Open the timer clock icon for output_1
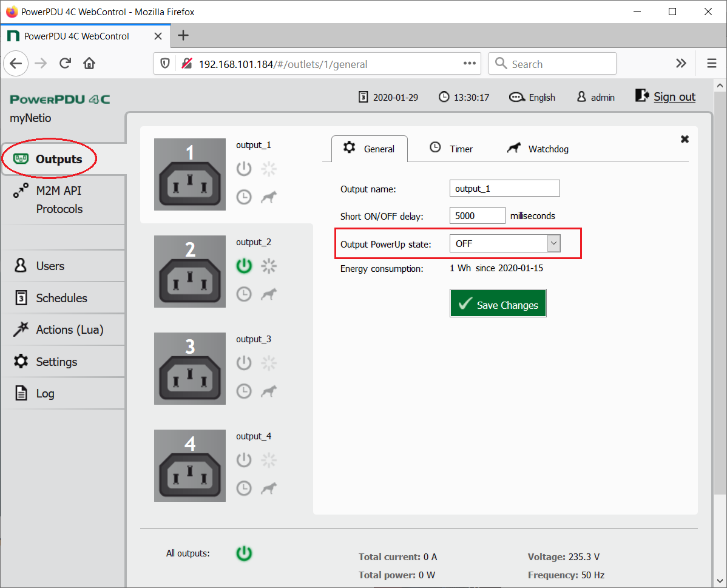This screenshot has width=727, height=588. click(244, 197)
